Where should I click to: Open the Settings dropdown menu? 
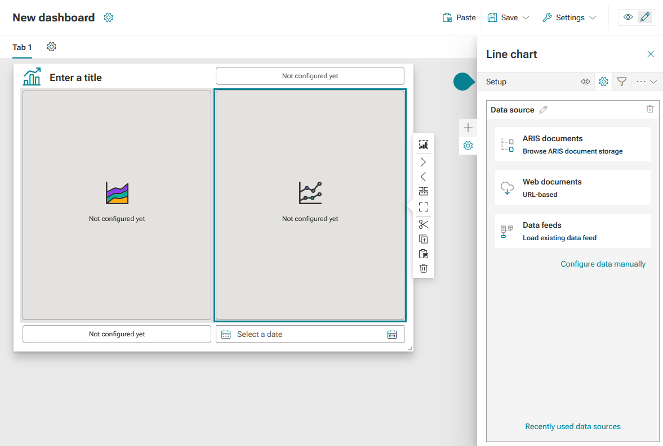click(569, 18)
